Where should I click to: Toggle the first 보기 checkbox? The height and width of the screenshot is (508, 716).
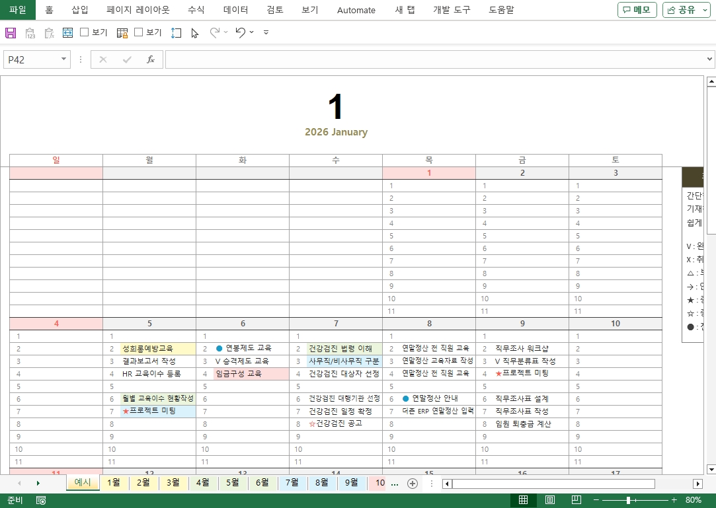(85, 32)
